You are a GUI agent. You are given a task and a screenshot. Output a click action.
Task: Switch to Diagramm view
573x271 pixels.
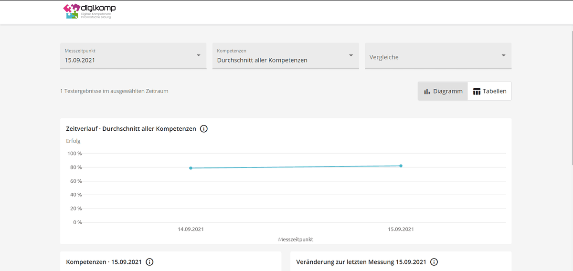[443, 91]
